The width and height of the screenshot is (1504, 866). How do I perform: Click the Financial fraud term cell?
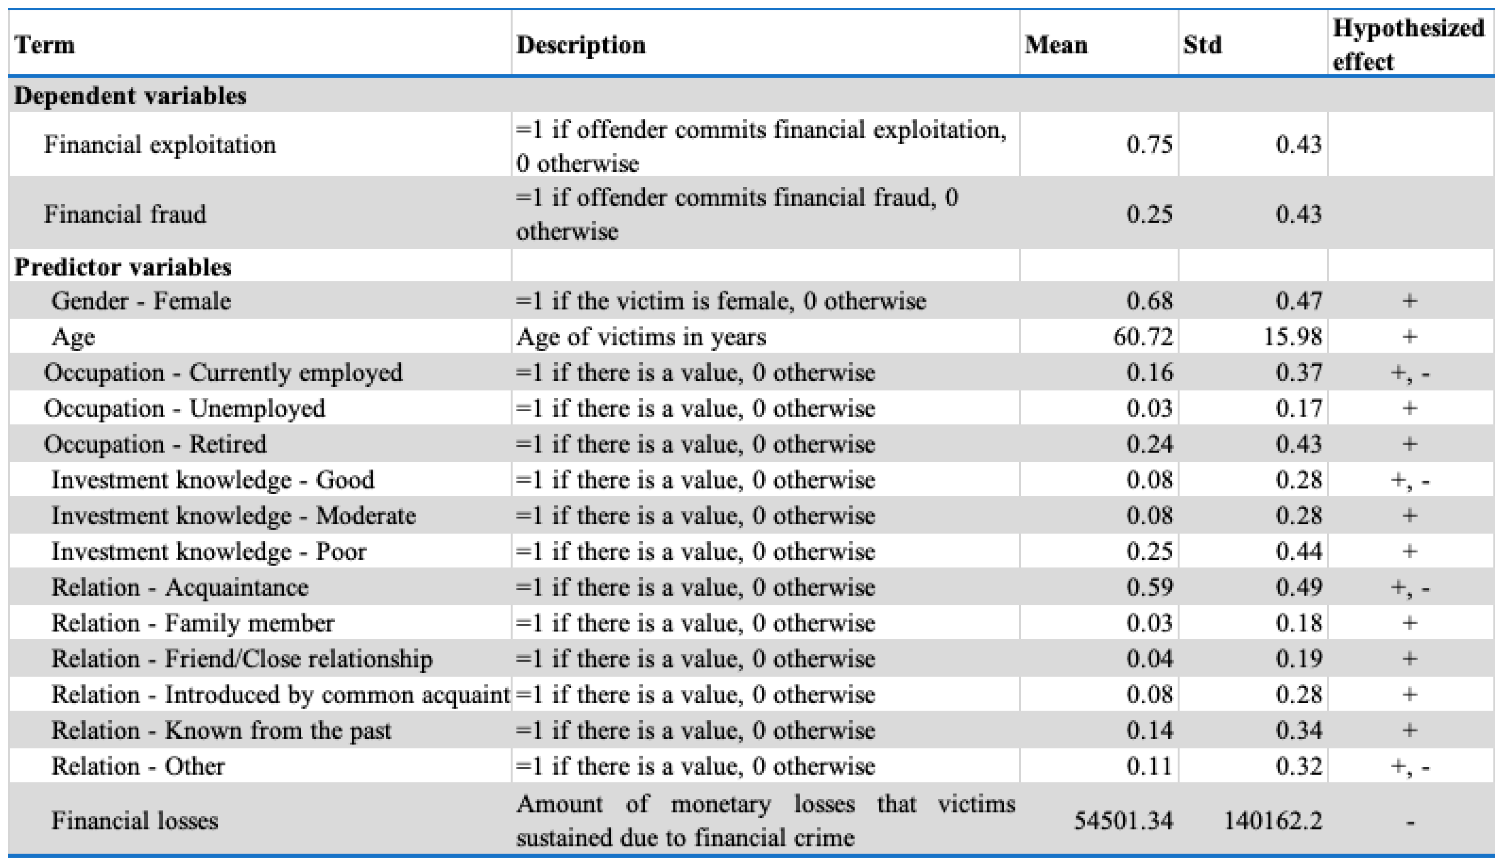(x=125, y=214)
